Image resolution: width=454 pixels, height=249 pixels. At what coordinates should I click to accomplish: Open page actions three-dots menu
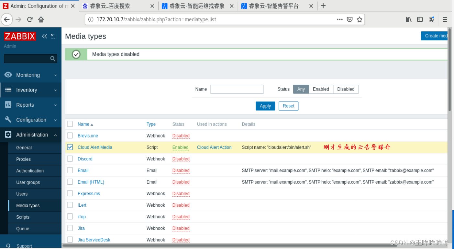[339, 19]
